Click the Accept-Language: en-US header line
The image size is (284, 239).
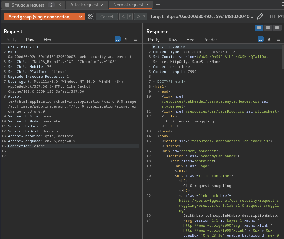(42, 141)
